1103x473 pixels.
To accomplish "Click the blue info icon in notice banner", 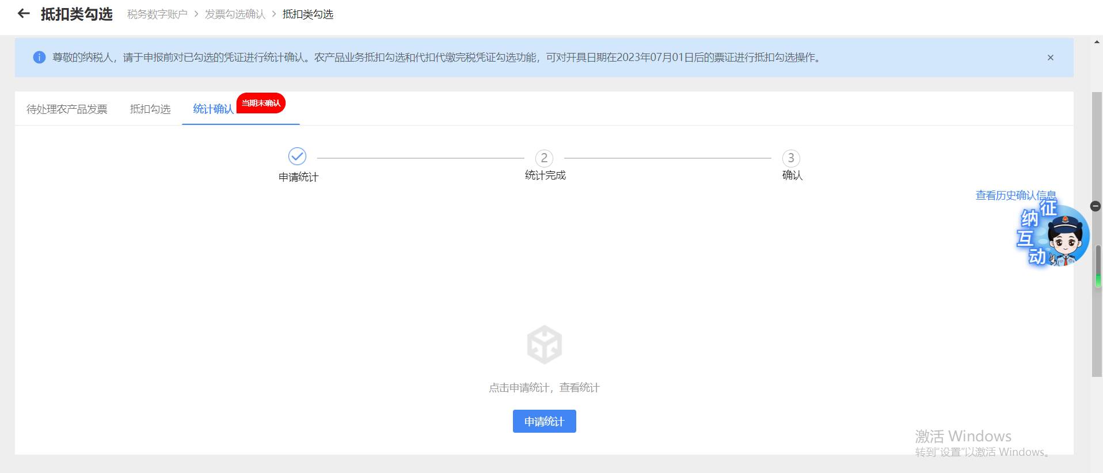I will tap(39, 58).
